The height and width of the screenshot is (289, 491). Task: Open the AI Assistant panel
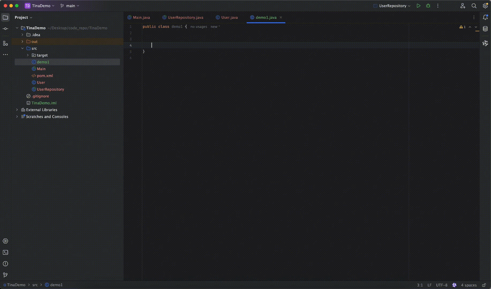coord(485,43)
